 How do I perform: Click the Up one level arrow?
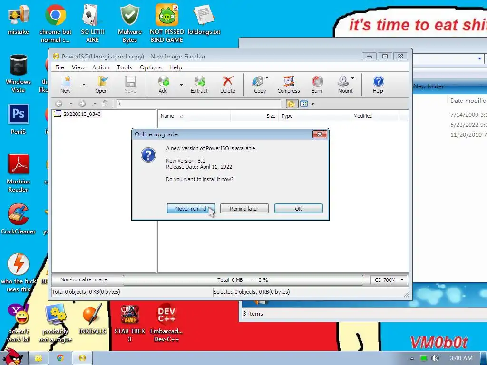105,103
